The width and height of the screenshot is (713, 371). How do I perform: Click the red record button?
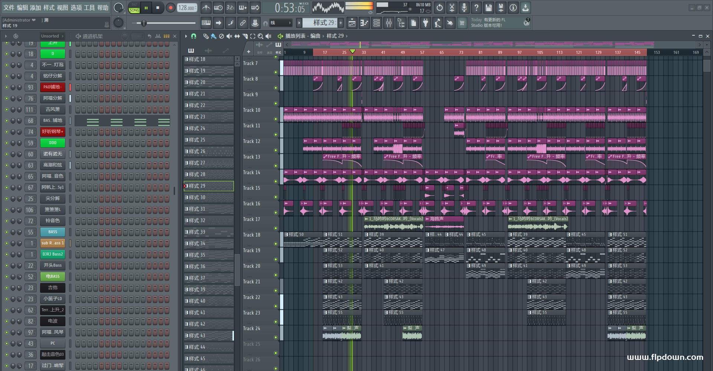pos(170,8)
